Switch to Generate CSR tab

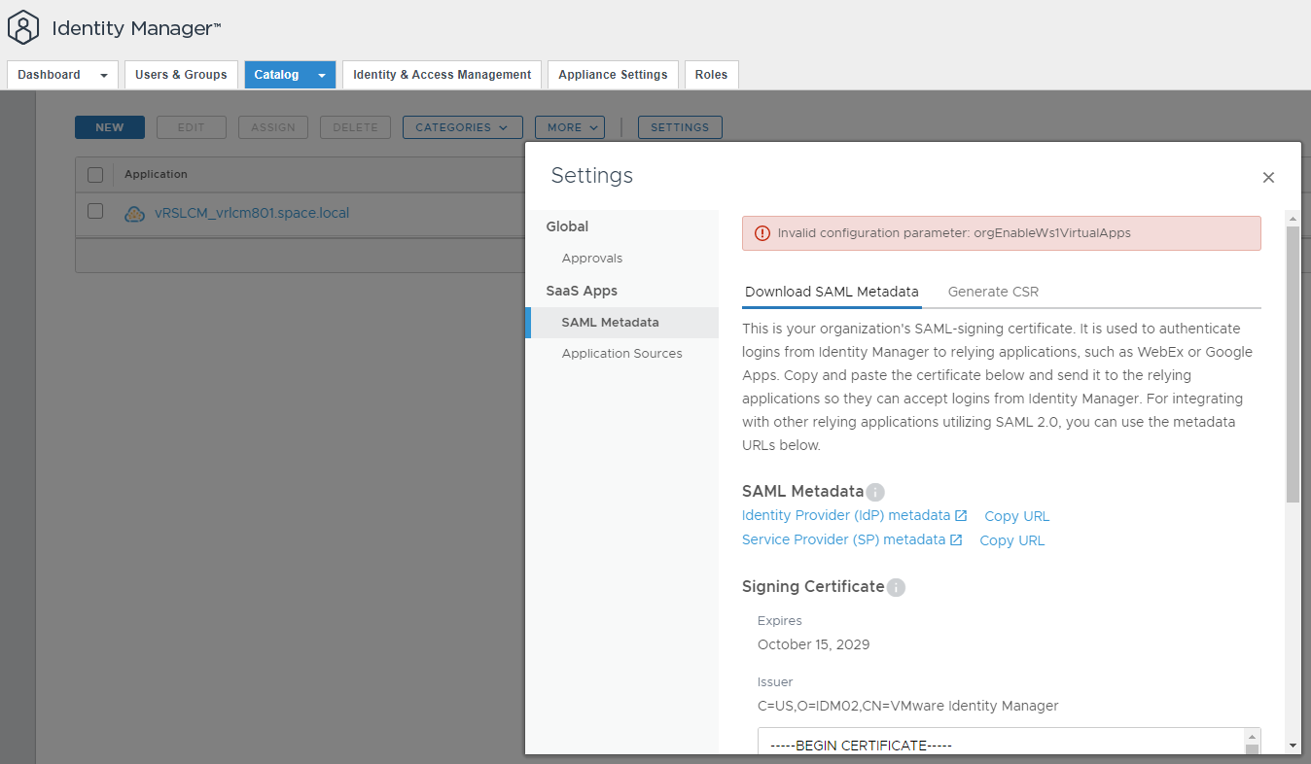[993, 292]
